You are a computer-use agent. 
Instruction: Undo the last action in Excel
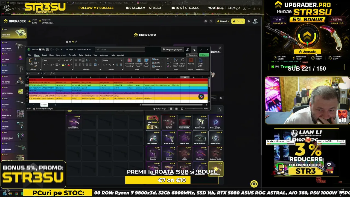(x=51, y=50)
